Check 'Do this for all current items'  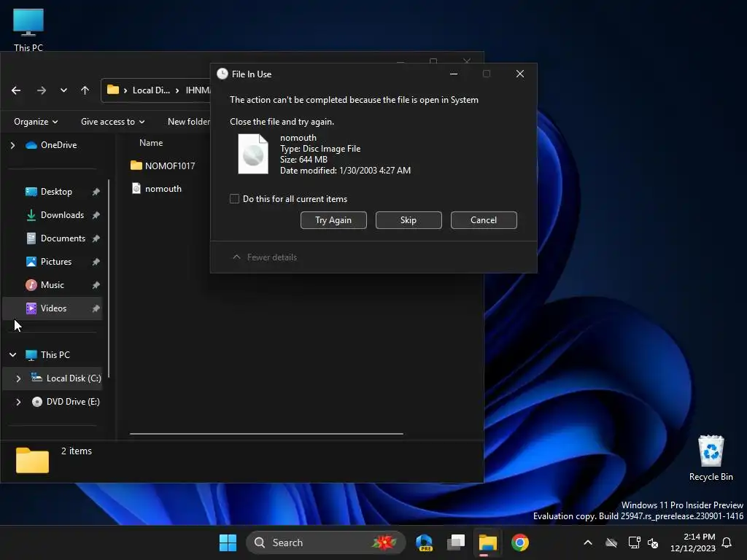tap(234, 199)
